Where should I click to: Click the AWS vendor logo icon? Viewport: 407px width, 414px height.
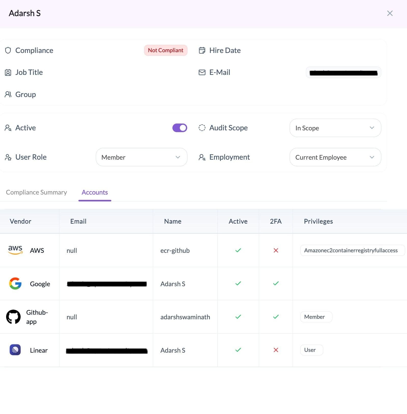point(15,250)
